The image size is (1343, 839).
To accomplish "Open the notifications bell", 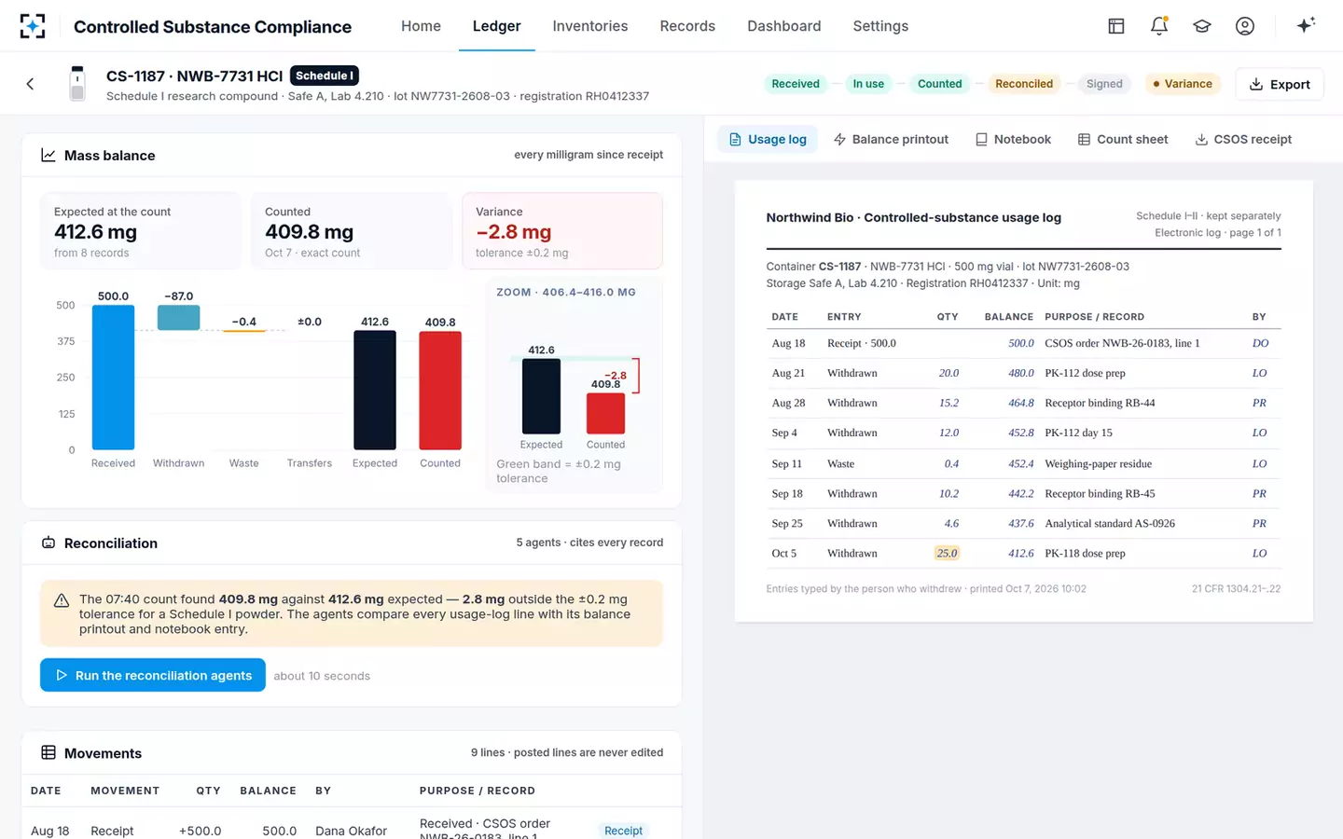I will (x=1159, y=26).
